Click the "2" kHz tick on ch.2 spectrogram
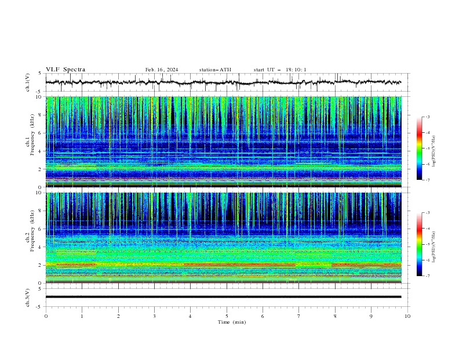 coord(41,265)
